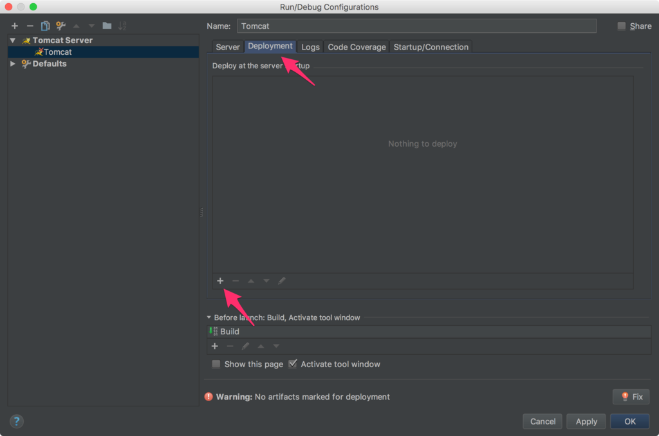Add new configuration with the plus icon
This screenshot has width=659, height=436.
(x=15, y=26)
